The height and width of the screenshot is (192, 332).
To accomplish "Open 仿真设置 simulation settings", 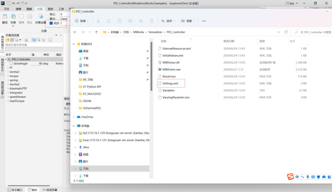I will (x=41, y=16).
